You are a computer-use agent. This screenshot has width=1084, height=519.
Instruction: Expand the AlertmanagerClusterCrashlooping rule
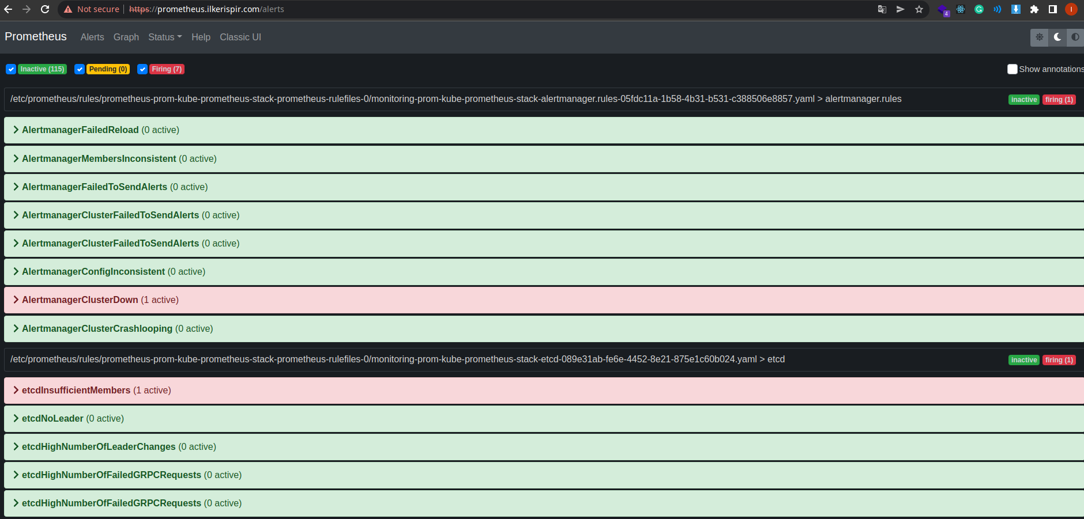(544, 328)
